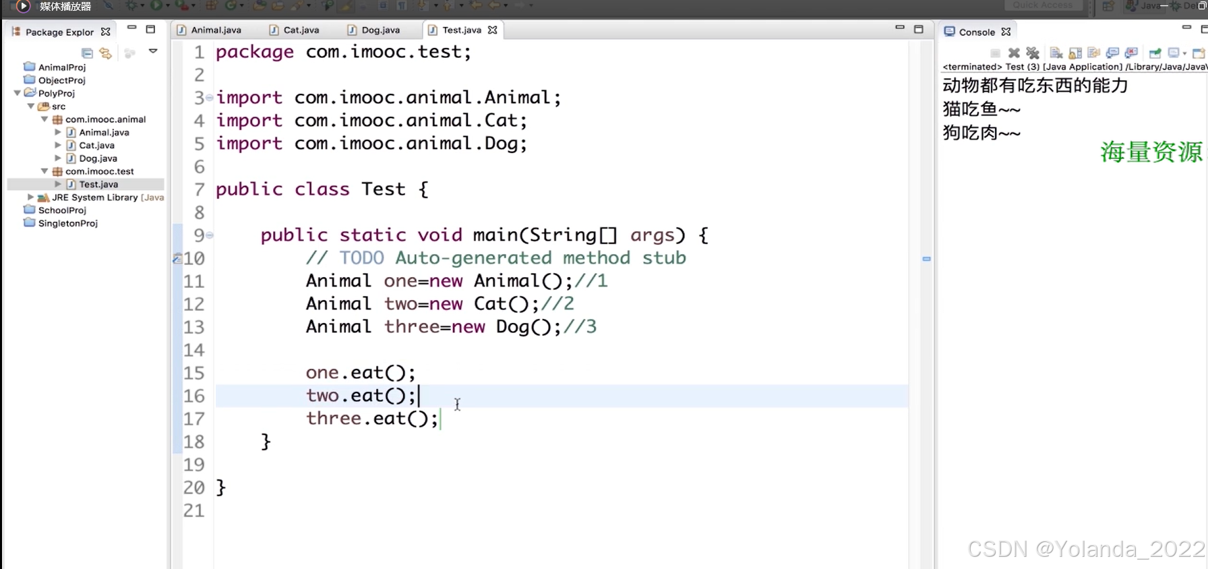The image size is (1208, 569).
Task: Fold the imports at line 3
Action: [x=210, y=98]
